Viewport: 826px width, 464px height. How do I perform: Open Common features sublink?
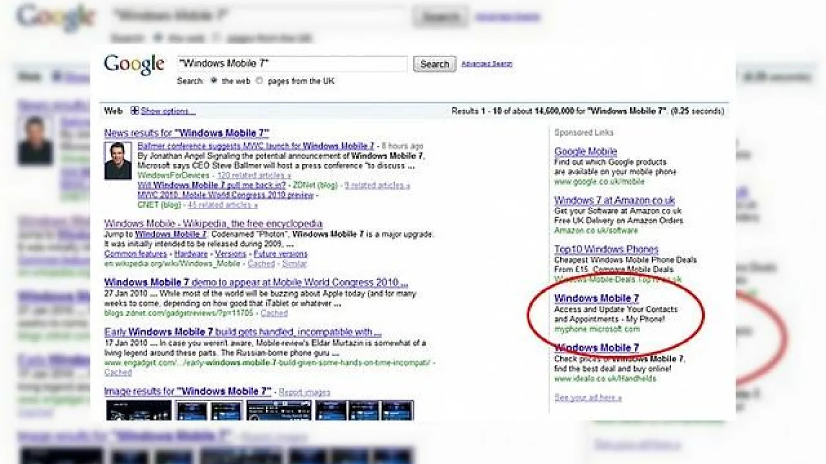coord(135,254)
